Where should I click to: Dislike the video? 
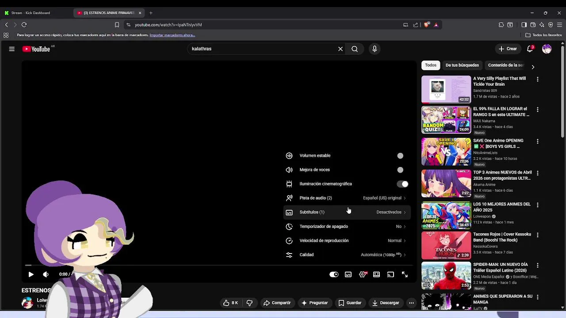[249, 303]
